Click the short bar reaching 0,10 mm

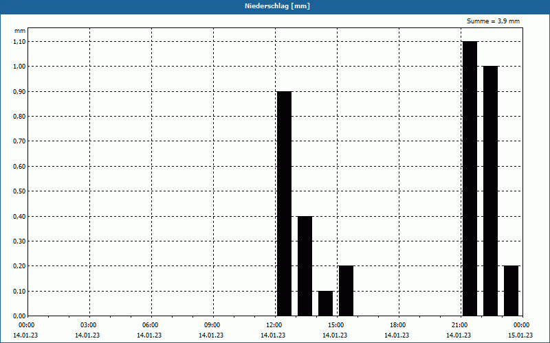click(325, 303)
